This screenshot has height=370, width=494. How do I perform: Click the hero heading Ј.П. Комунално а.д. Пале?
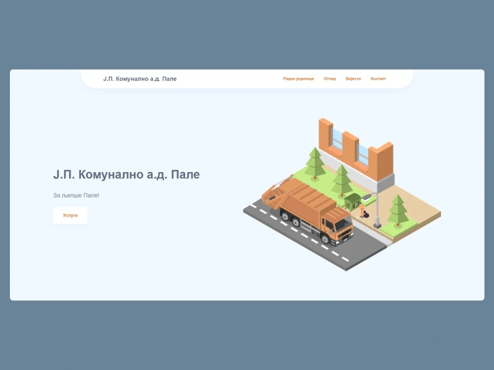click(126, 175)
